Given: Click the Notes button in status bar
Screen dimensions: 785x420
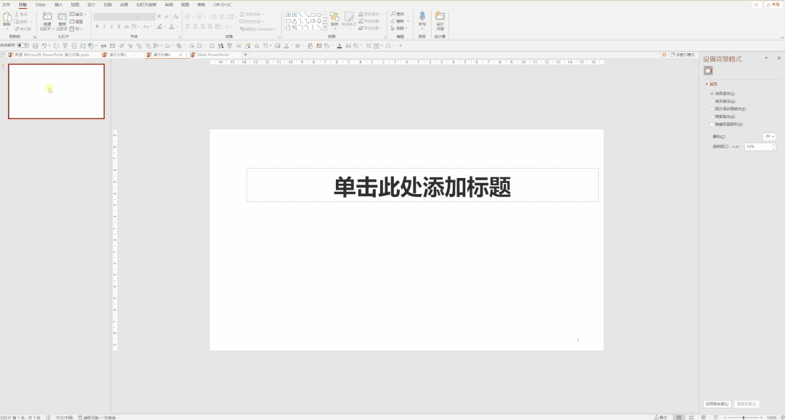Looking at the screenshot, I should pos(661,417).
